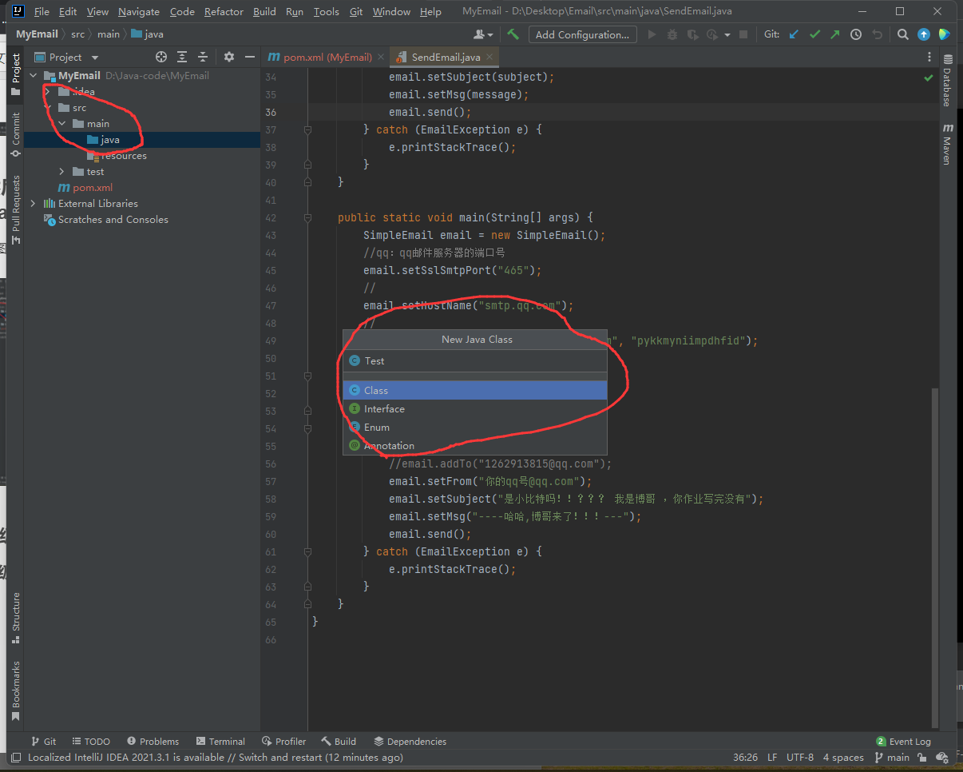Open the Terminal tool window
The image size is (963, 772).
click(x=220, y=741)
